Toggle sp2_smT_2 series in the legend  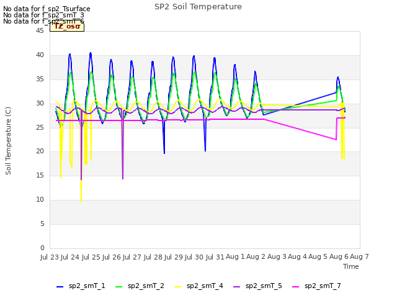click(x=140, y=286)
